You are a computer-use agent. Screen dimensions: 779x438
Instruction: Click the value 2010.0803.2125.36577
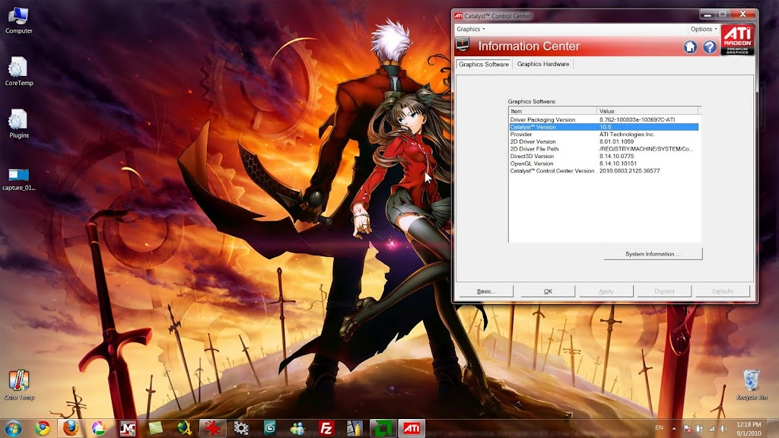click(x=629, y=171)
